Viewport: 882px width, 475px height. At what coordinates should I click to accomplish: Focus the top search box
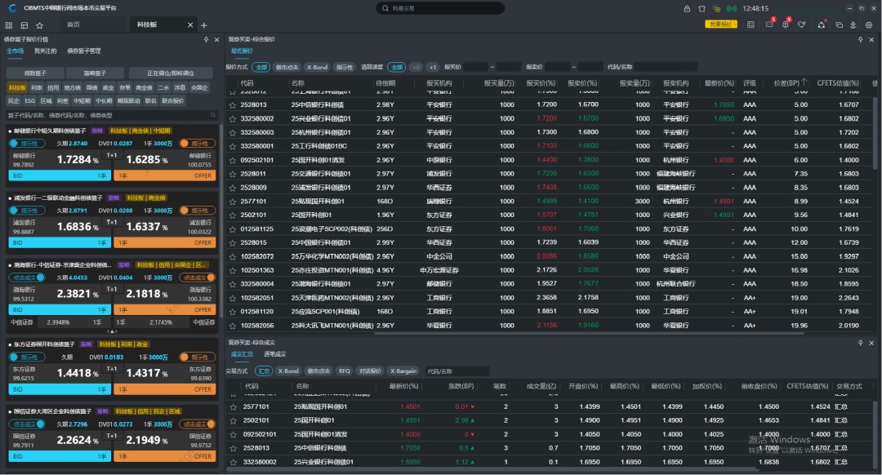[440, 8]
